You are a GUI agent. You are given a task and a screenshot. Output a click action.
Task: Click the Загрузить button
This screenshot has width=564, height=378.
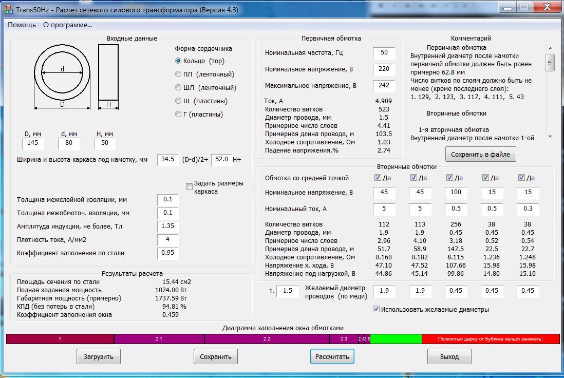point(99,357)
